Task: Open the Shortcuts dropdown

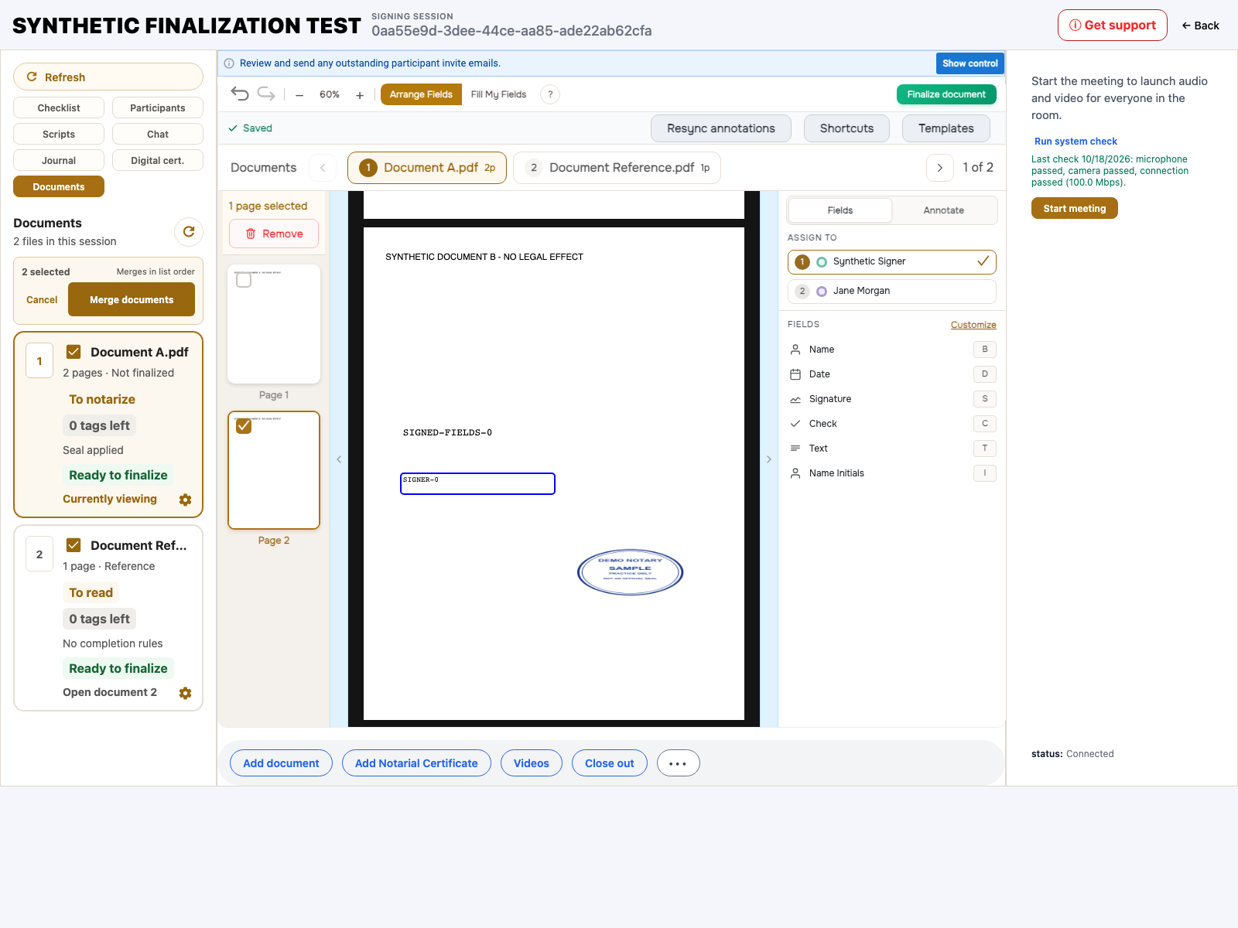Action: coord(847,128)
